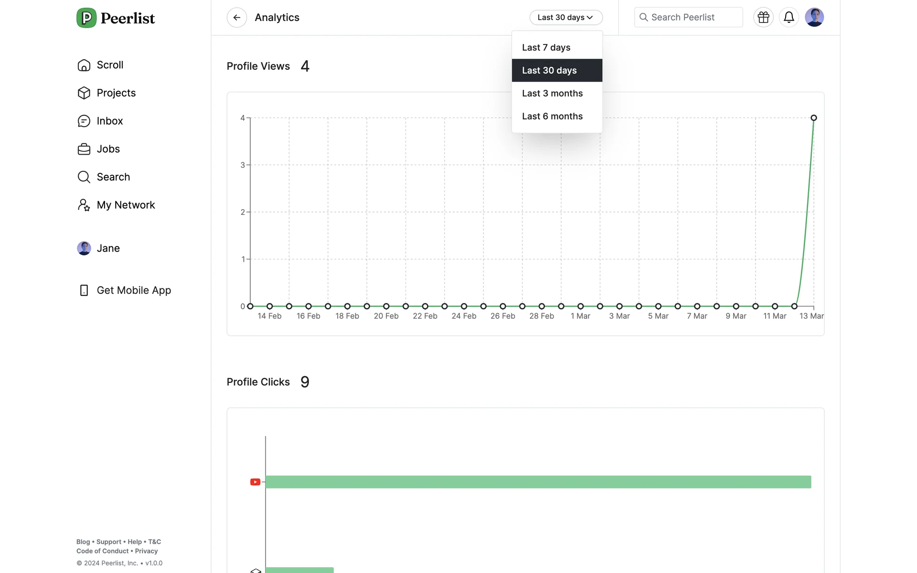917x573 pixels.
Task: Choose Last 3 months range
Action: pyautogui.click(x=552, y=94)
